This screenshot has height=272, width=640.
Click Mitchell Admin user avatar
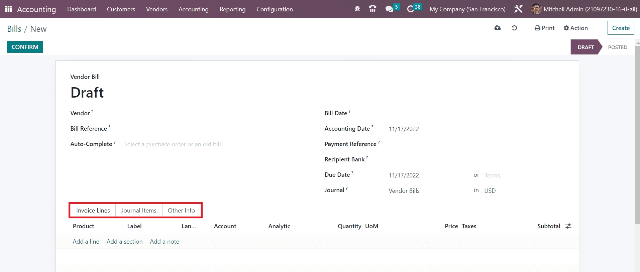click(x=536, y=9)
